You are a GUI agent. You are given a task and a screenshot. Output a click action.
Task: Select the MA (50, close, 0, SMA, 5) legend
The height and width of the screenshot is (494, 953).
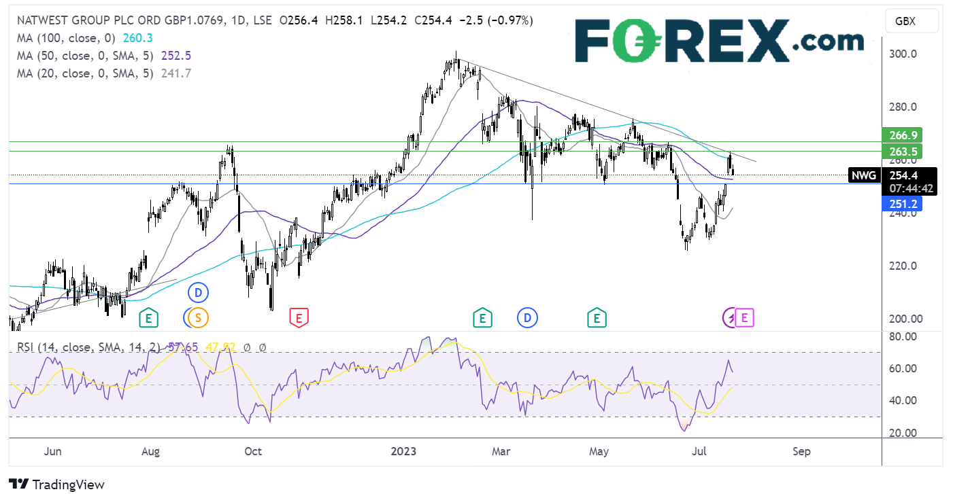click(x=84, y=56)
